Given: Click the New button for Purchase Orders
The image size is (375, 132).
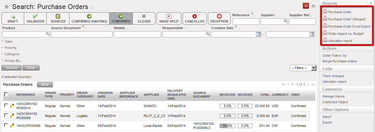Looking at the screenshot, I should [45, 85].
